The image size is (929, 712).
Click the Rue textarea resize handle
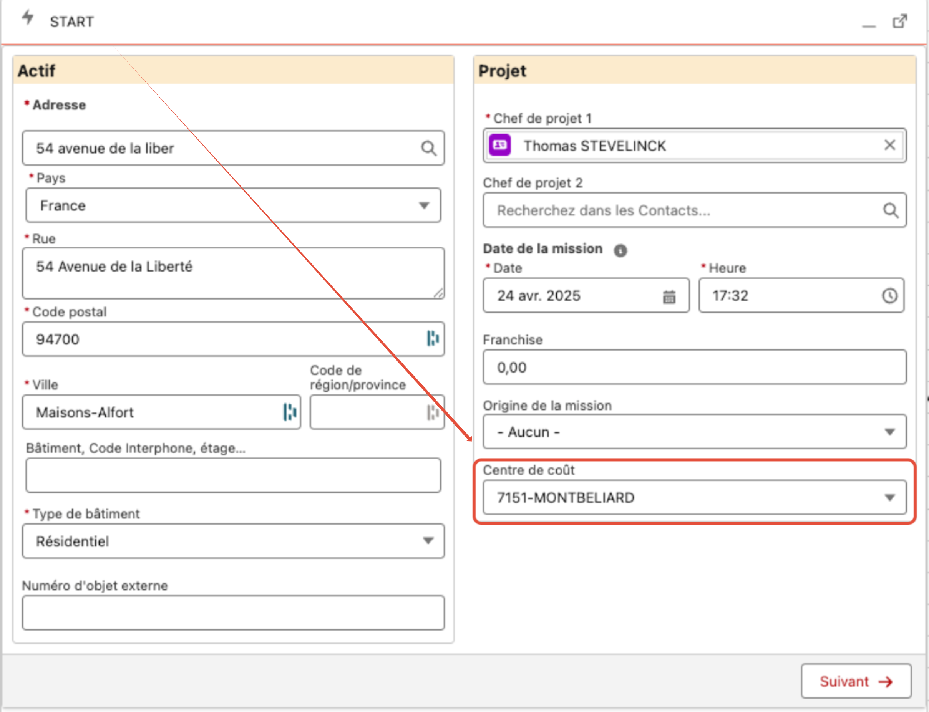(x=438, y=293)
